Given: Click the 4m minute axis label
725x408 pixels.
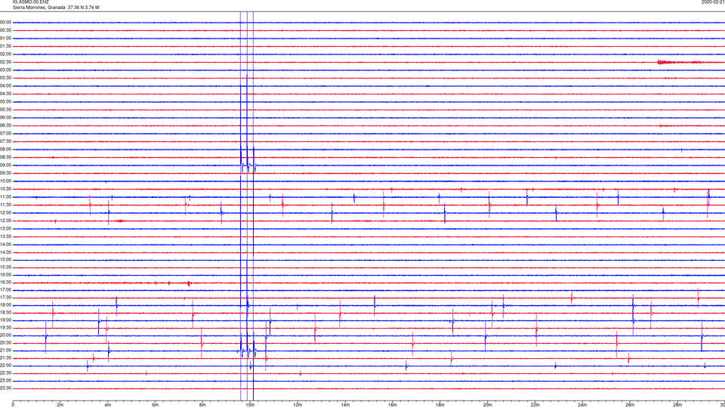Looking at the screenshot, I should pos(108,405).
